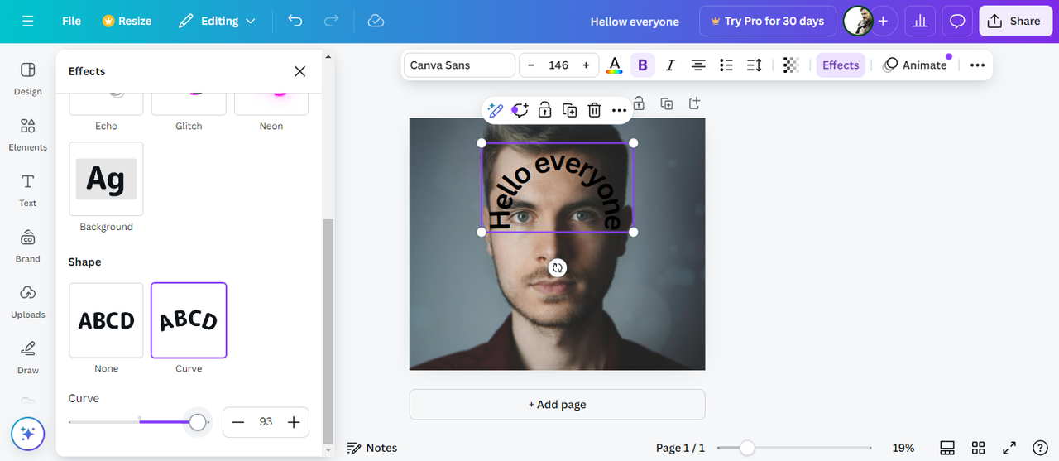1059x461 pixels.
Task: Click the curve value field 93
Action: [266, 422]
